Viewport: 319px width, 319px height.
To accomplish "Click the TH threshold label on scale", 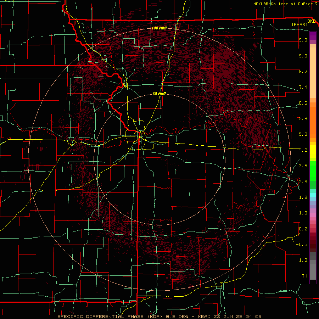I will tap(304, 276).
